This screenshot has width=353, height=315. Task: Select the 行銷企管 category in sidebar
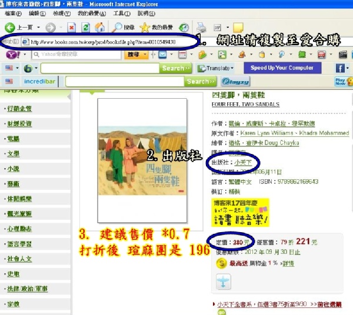(20, 109)
